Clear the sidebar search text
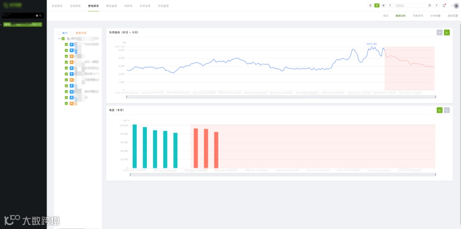The width and height of the screenshot is (461, 229). pyautogui.click(x=37, y=15)
